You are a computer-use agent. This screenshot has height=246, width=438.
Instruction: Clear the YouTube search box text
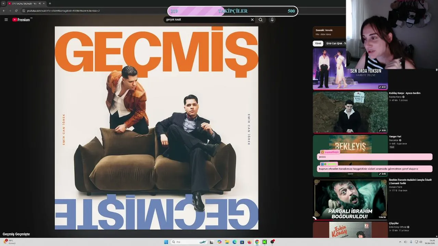(252, 20)
